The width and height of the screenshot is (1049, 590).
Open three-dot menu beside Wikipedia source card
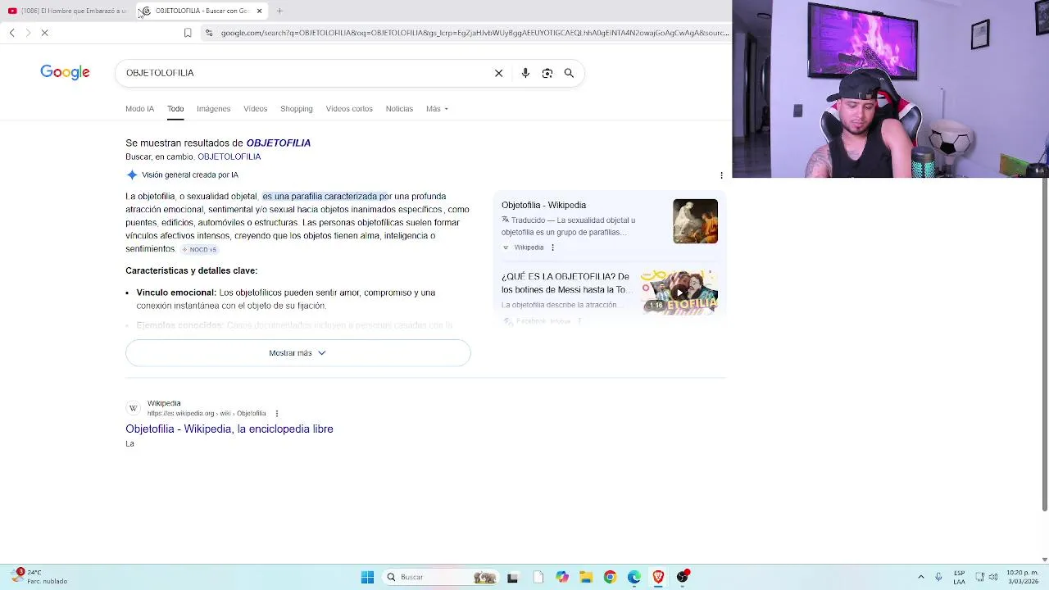[552, 247]
